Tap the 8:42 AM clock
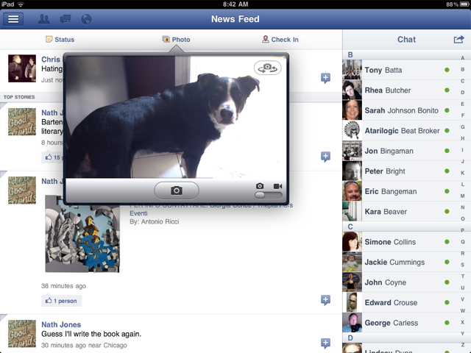The height and width of the screenshot is (353, 471). coord(235,4)
